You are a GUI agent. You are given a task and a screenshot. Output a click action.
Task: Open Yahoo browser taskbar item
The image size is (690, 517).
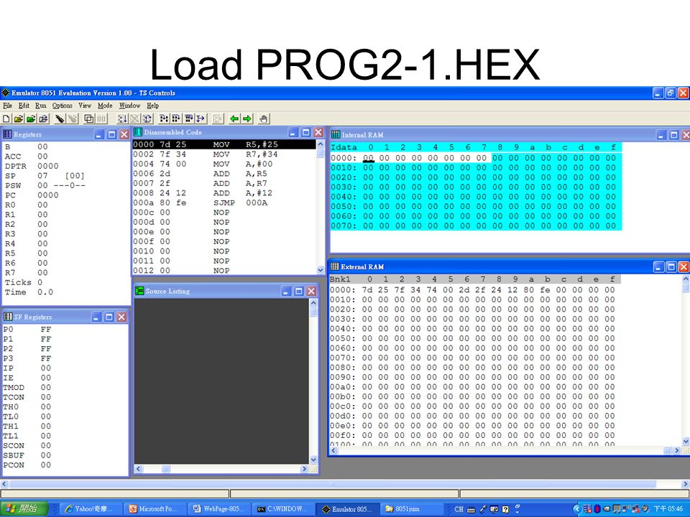click(89, 508)
